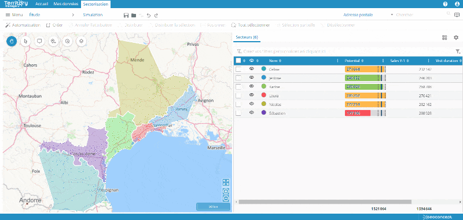Screen dimensions: 463x220
Task: Click the Créer sector button
Action: [x=54, y=25]
